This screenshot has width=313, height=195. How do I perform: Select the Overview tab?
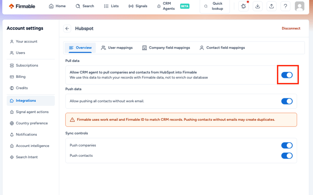(80, 48)
